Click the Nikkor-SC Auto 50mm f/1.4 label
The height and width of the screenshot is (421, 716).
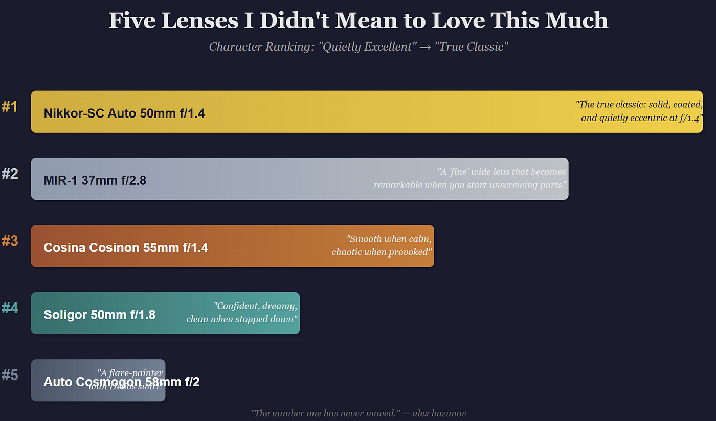click(124, 113)
